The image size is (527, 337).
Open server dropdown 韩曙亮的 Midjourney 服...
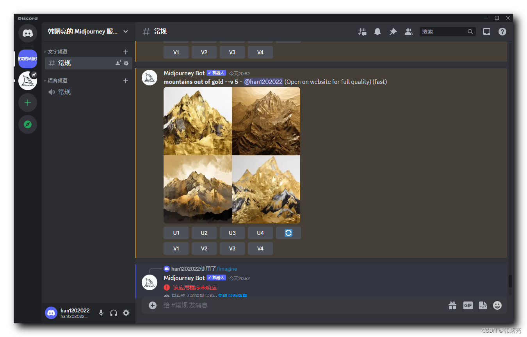point(89,32)
